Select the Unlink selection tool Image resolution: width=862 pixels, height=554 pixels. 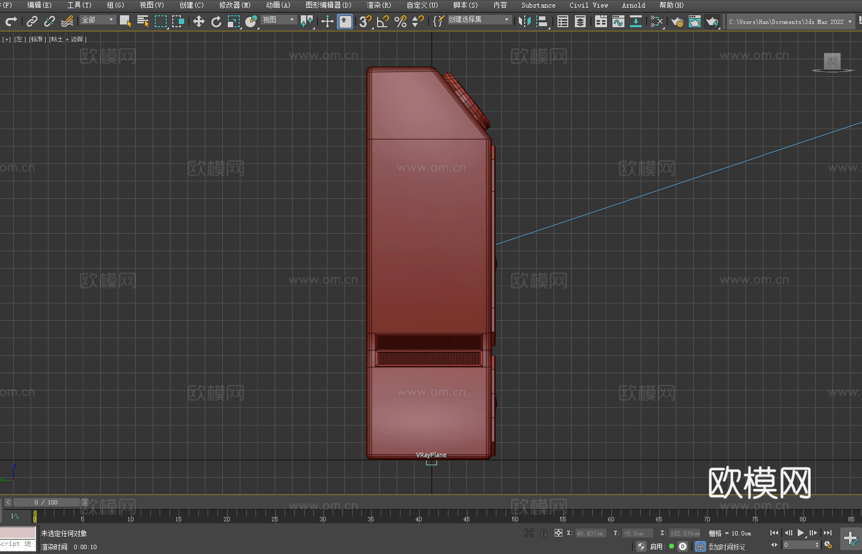(50, 21)
